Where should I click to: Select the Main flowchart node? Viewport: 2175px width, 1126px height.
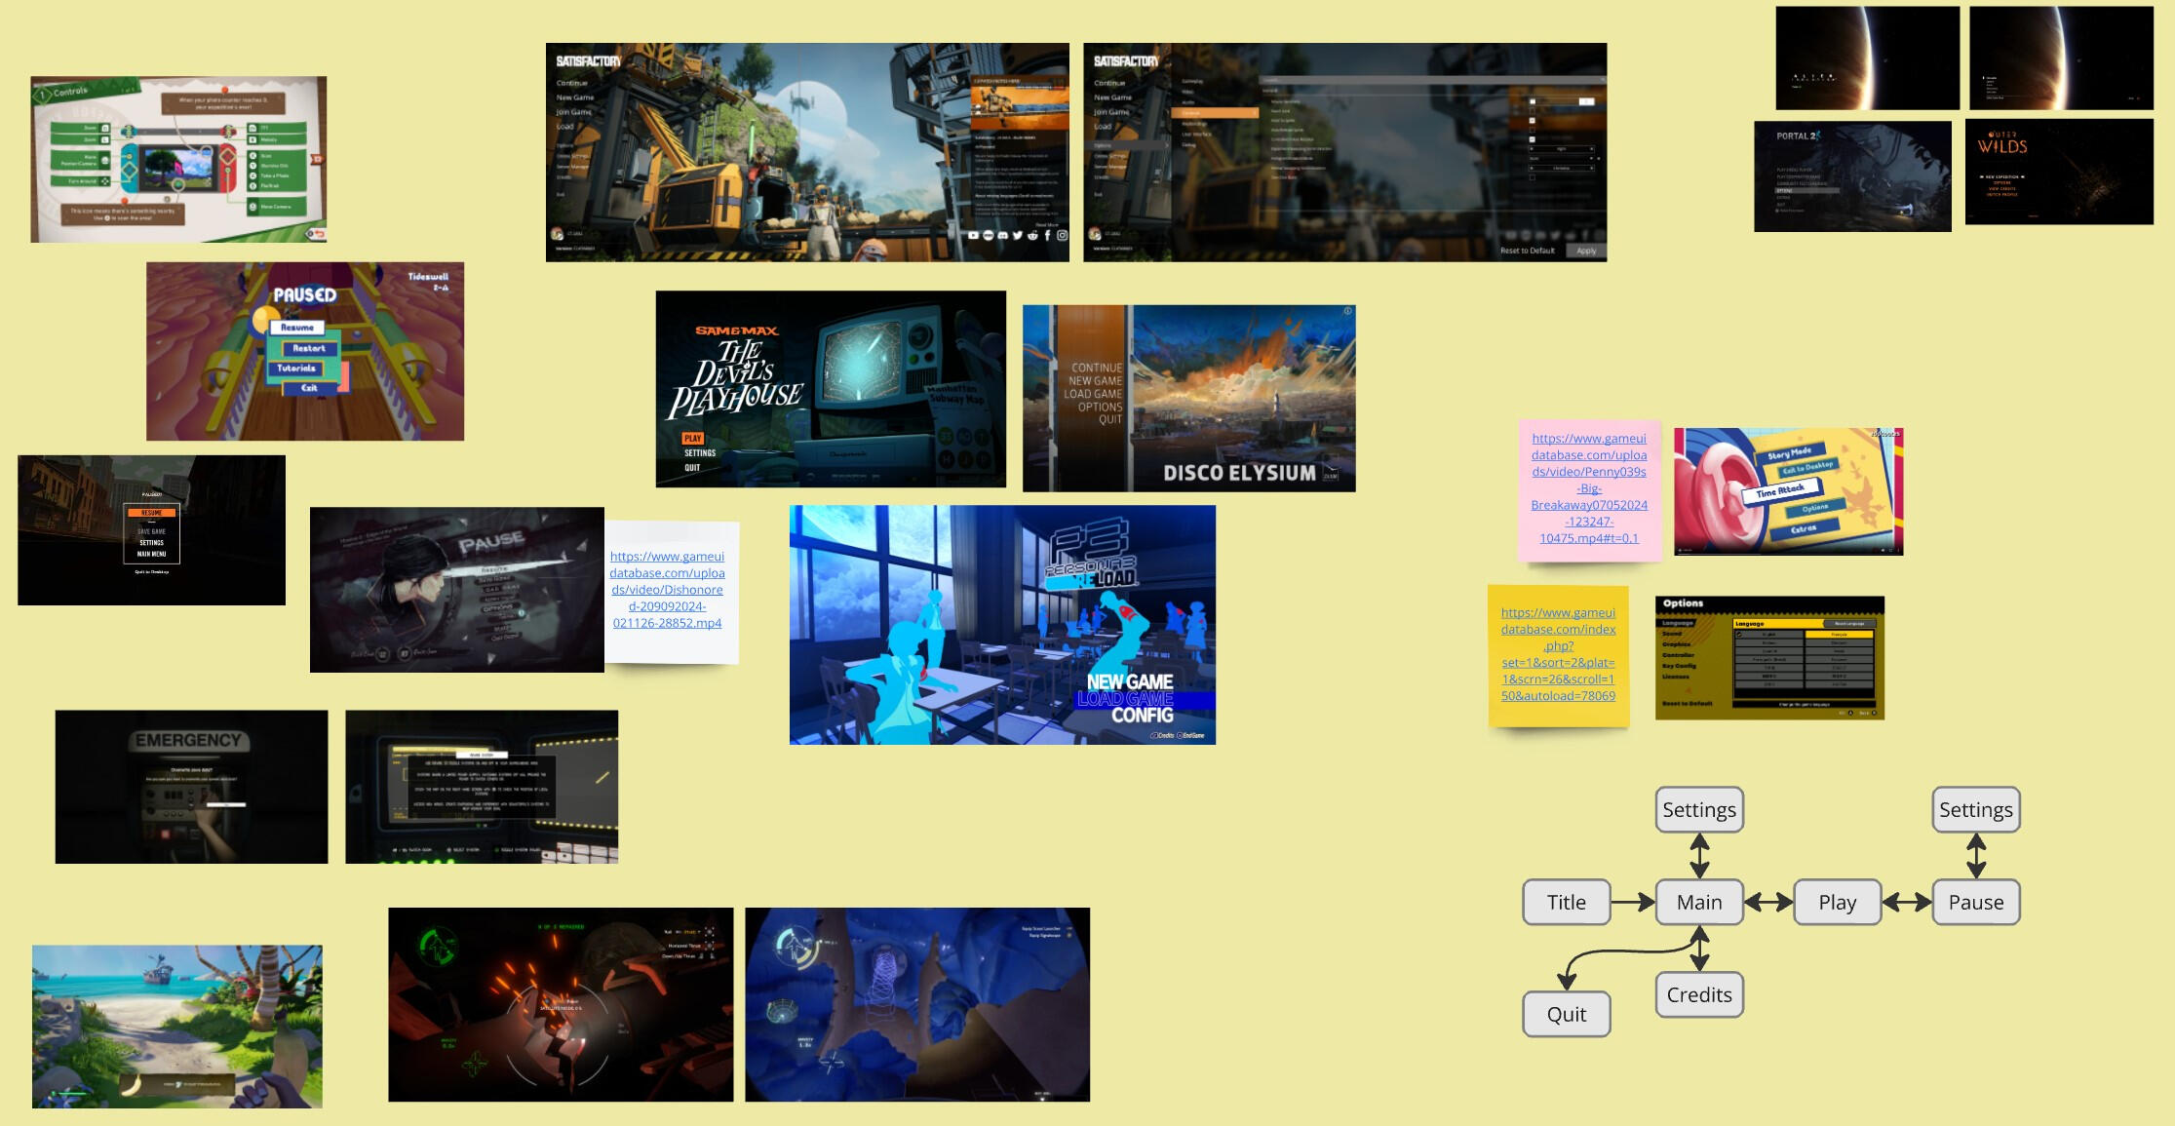[x=1698, y=903]
